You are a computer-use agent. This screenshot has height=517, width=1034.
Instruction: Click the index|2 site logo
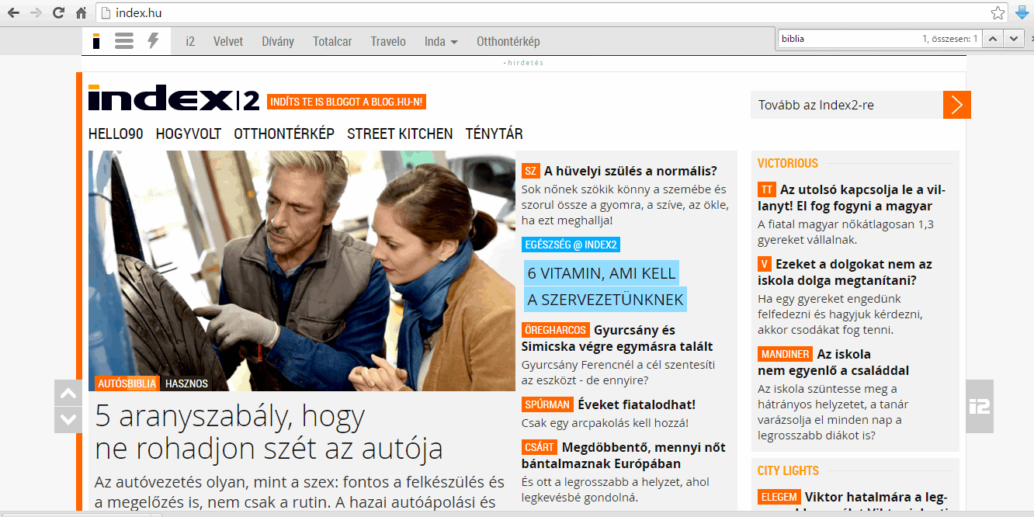coord(174,99)
